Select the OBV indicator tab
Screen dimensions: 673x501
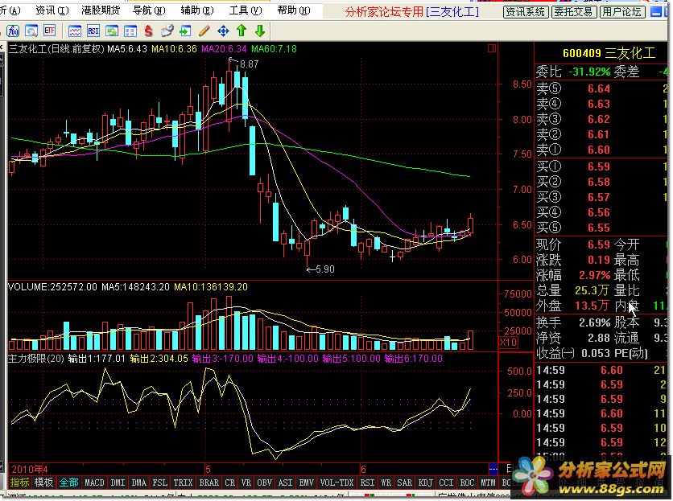pos(264,483)
